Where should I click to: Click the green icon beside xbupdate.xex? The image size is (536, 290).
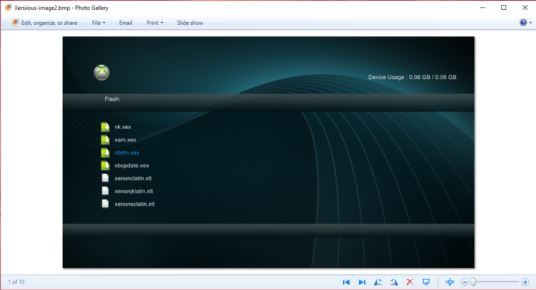point(105,165)
